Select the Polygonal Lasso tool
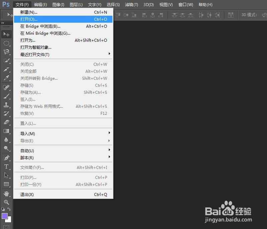The image size is (267, 229). click(x=6, y=52)
